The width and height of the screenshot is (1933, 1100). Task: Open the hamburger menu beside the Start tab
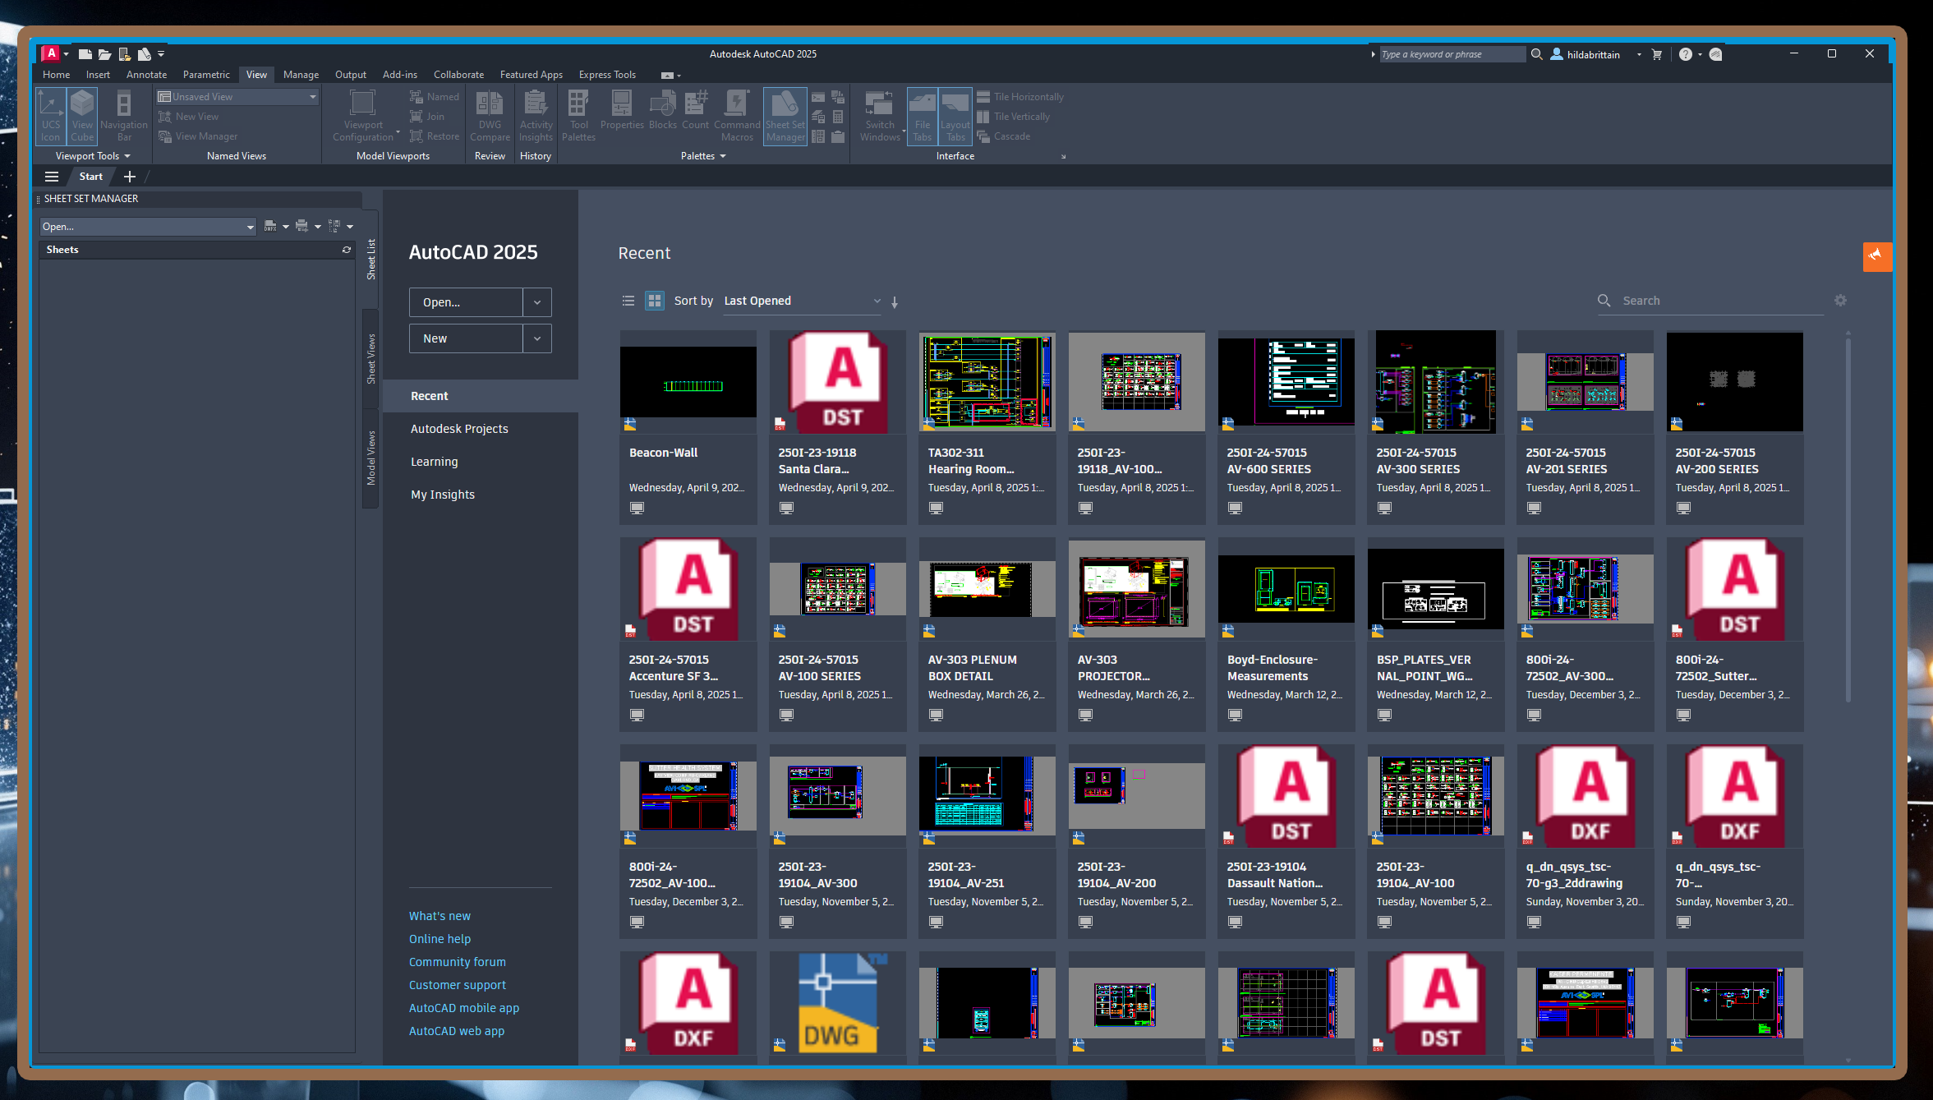click(x=52, y=177)
